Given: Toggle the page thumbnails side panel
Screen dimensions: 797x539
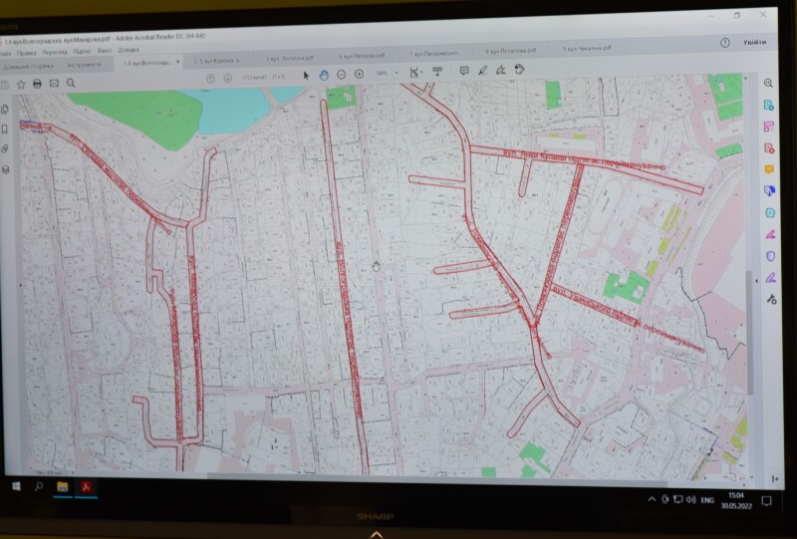Looking at the screenshot, I should tap(6, 108).
